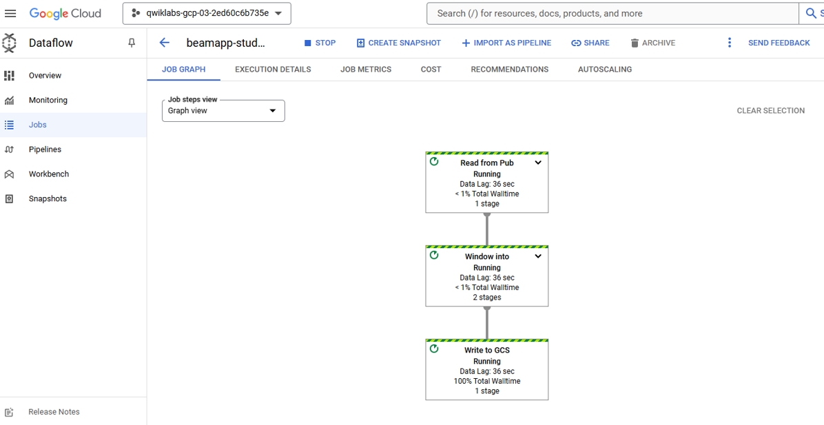
Task: Select Pipelines in the Dataflow sidebar
Action: (x=45, y=149)
